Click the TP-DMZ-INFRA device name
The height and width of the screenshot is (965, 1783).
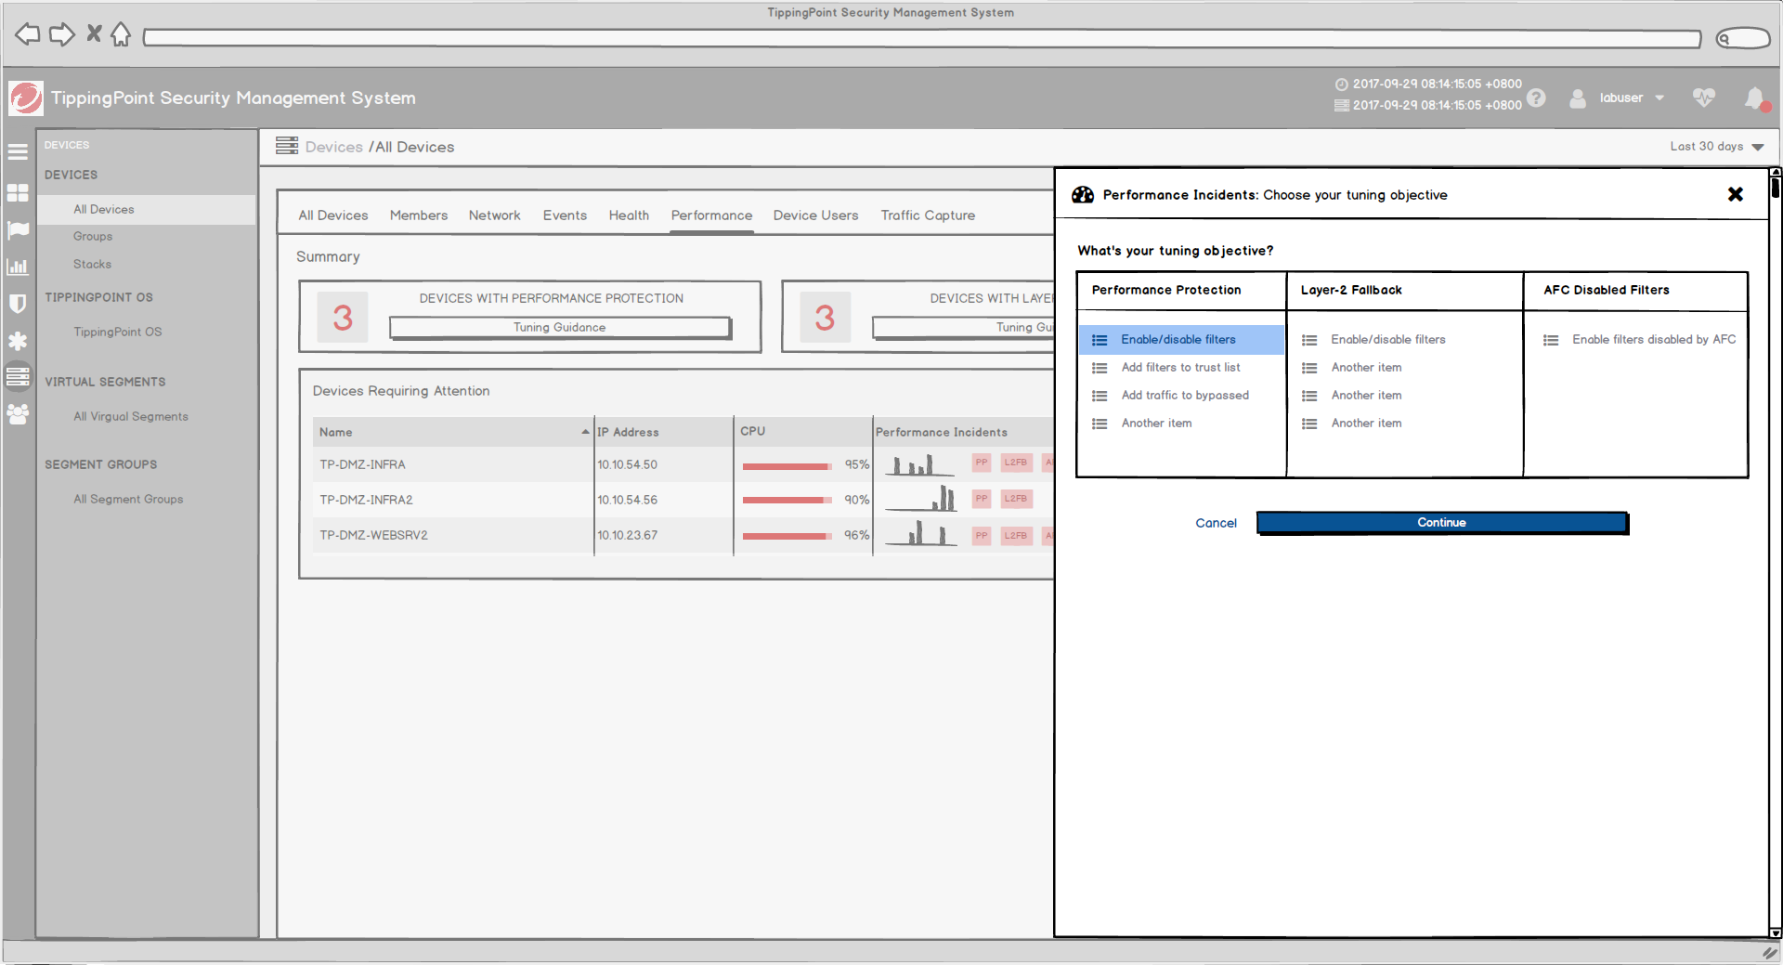point(362,464)
